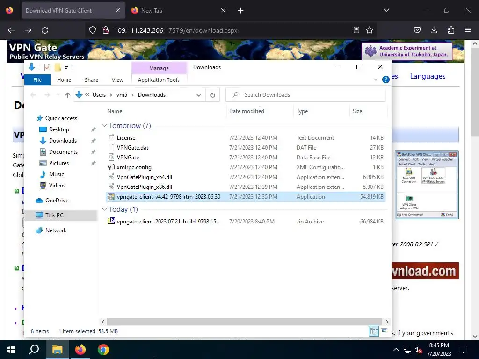The width and height of the screenshot is (479, 359).
Task: Select OneDrive in navigation pane
Action: click(57, 201)
